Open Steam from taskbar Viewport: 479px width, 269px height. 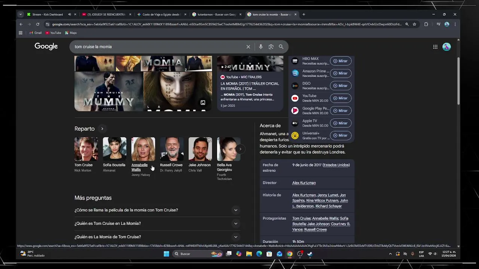[310, 254]
